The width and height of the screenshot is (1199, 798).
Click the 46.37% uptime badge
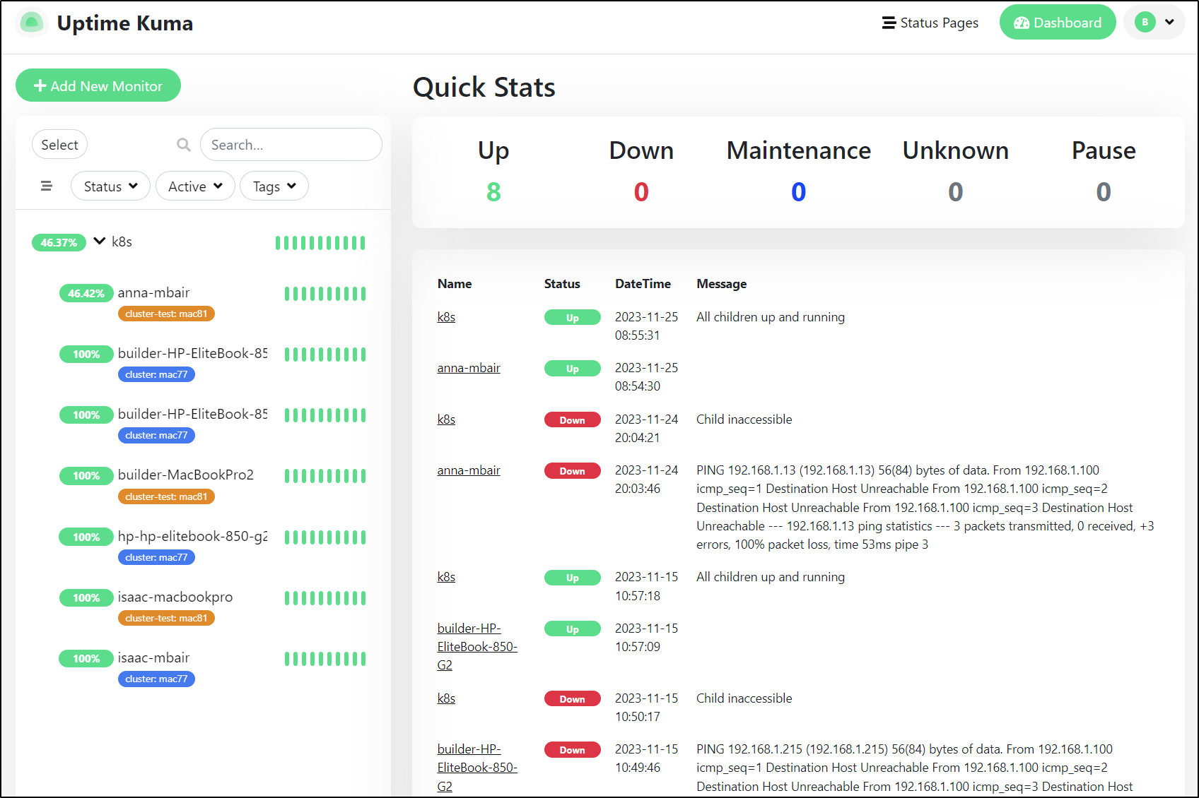(59, 242)
